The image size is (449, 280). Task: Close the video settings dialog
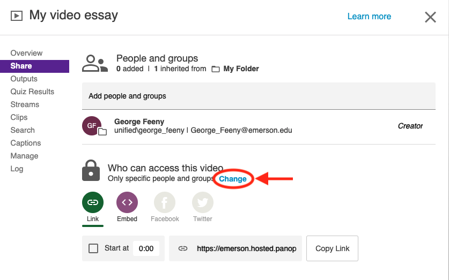tap(430, 17)
